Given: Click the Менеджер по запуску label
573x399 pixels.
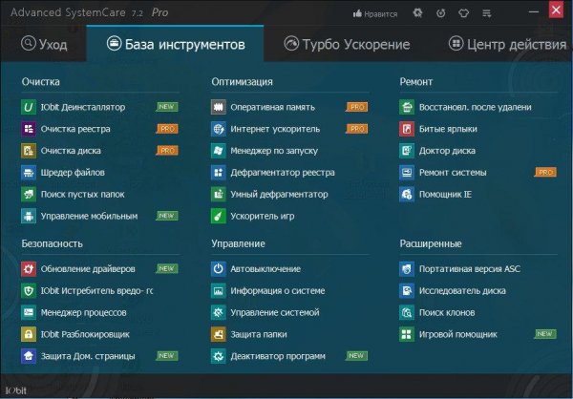Looking at the screenshot, I should pyautogui.click(x=274, y=151).
